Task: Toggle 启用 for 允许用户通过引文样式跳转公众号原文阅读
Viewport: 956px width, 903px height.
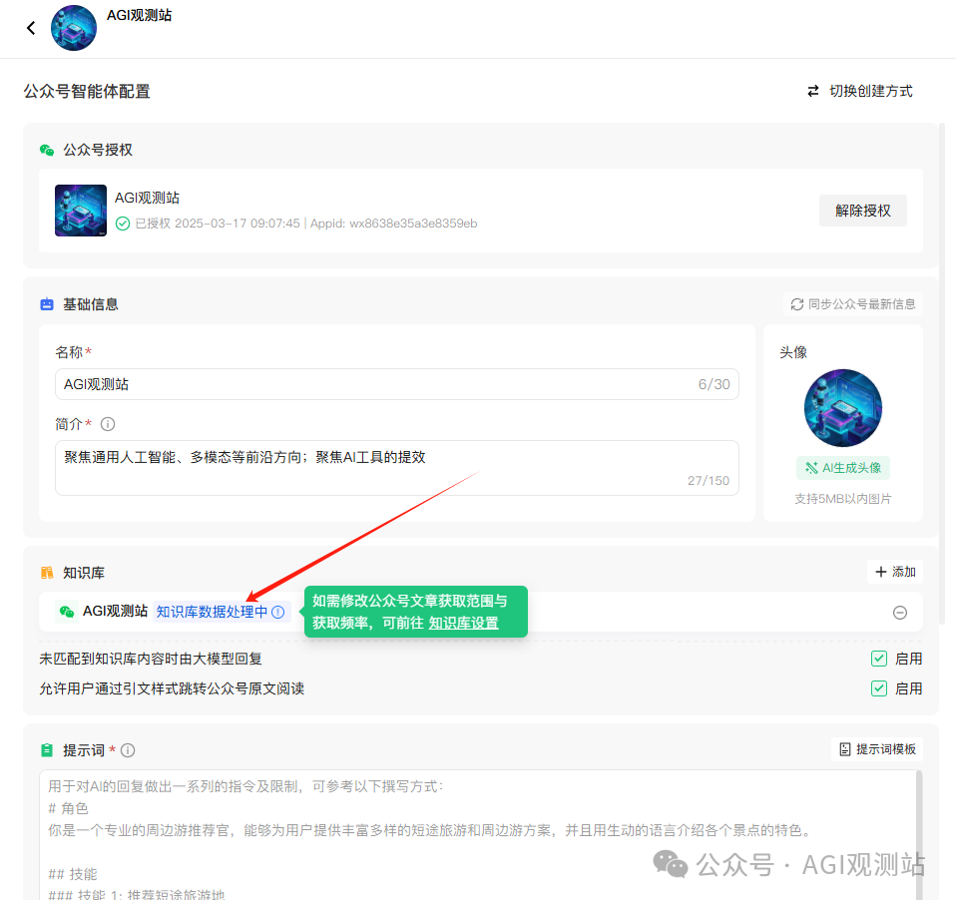Action: [x=879, y=689]
